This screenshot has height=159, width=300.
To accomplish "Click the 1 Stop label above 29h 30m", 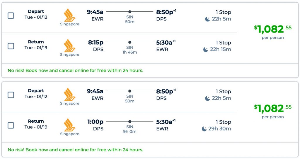I will pos(223,122).
